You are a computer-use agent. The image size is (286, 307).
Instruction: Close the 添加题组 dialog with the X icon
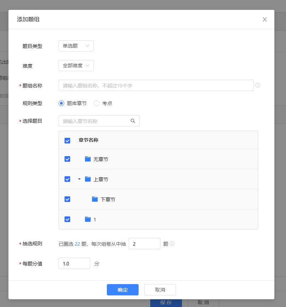coord(264,19)
